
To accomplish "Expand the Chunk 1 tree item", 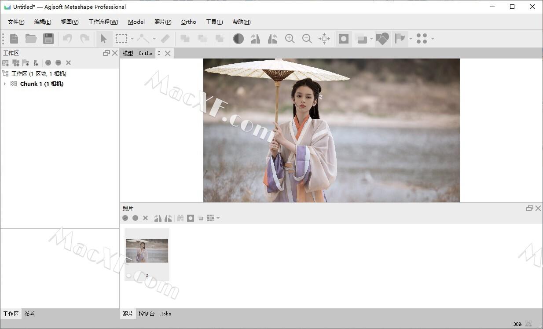I will click(x=5, y=84).
